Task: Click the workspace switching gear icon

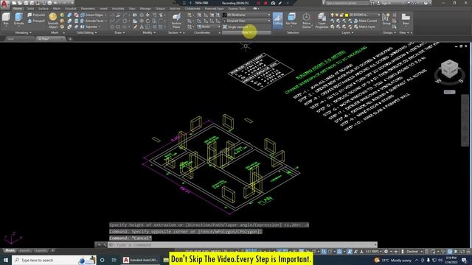Action: (386, 252)
